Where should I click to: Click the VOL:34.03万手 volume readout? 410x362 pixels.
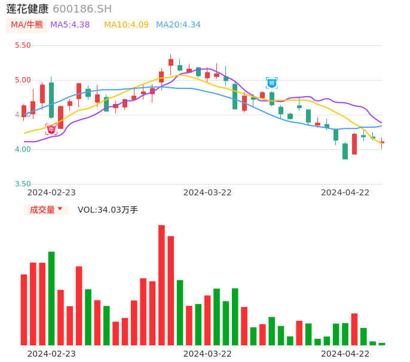coord(108,210)
